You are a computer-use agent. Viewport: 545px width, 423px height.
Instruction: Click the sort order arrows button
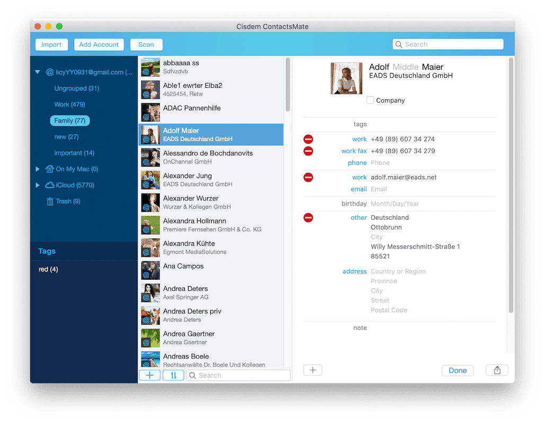click(x=173, y=375)
